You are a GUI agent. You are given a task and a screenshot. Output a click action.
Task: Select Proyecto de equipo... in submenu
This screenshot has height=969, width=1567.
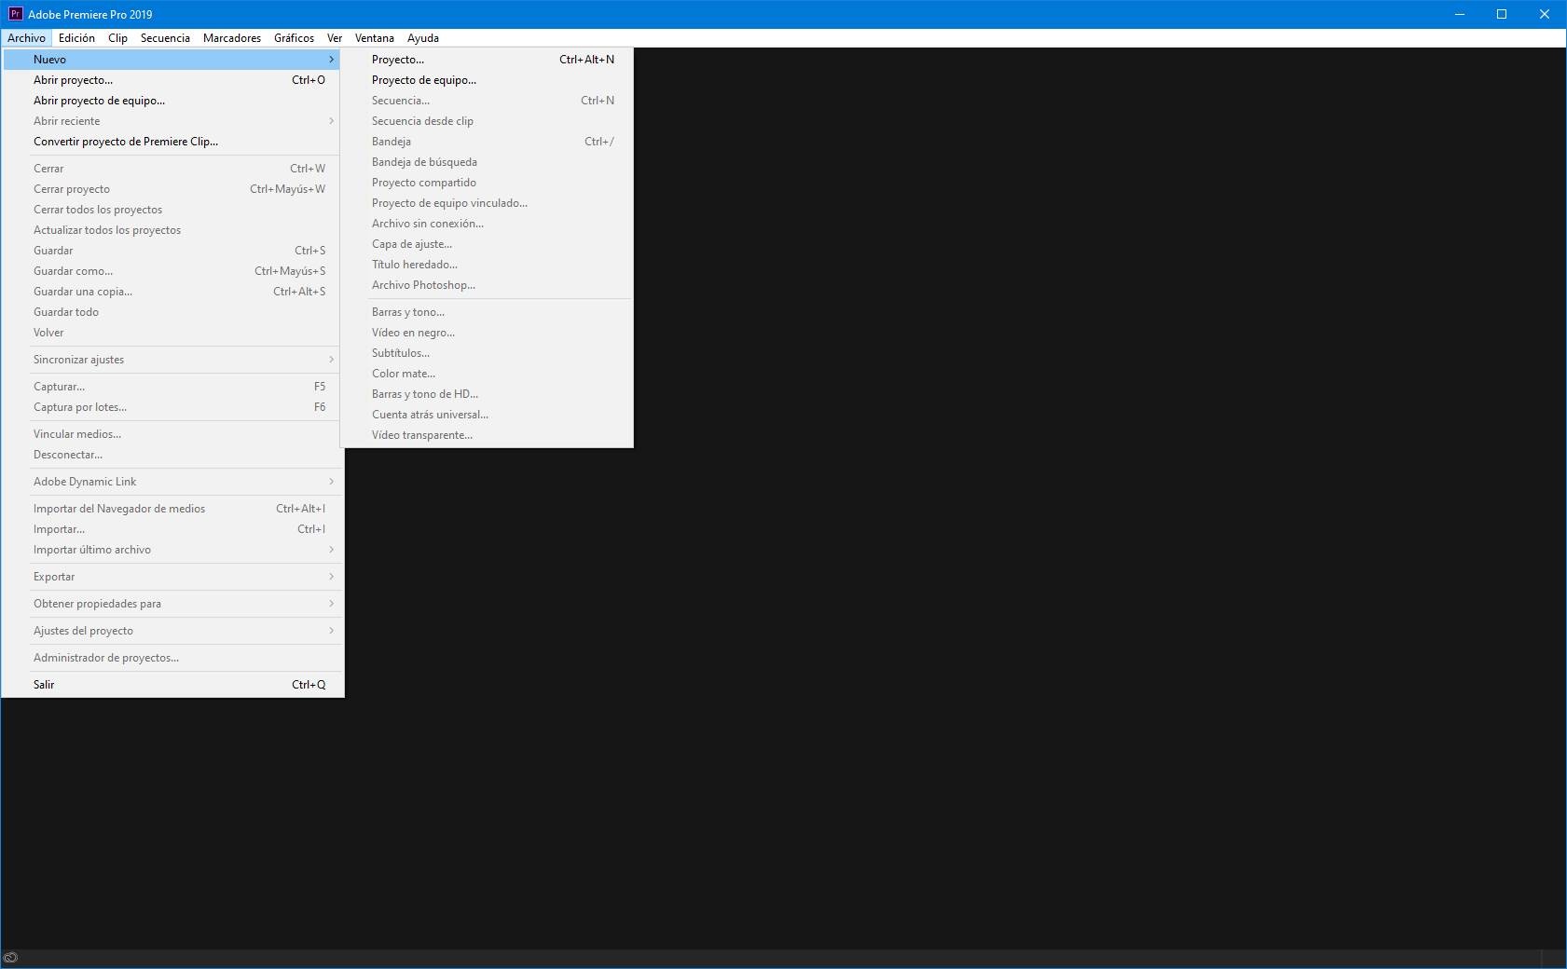click(487, 80)
